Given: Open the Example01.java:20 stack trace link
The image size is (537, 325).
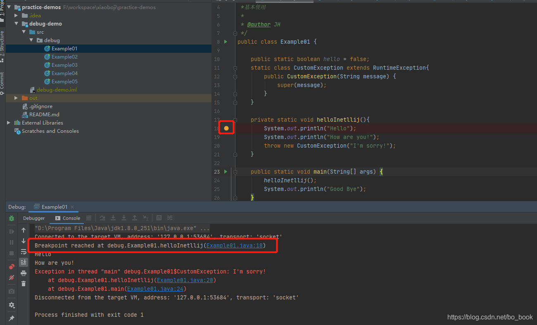Looking at the screenshot, I should (x=185, y=280).
